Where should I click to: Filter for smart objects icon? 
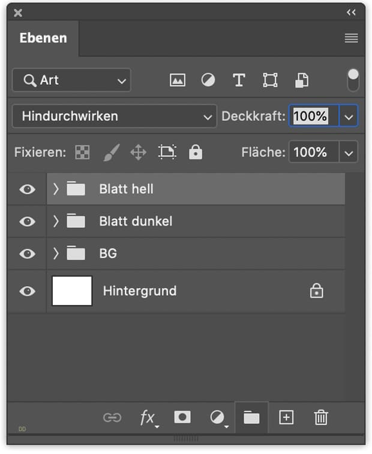301,80
